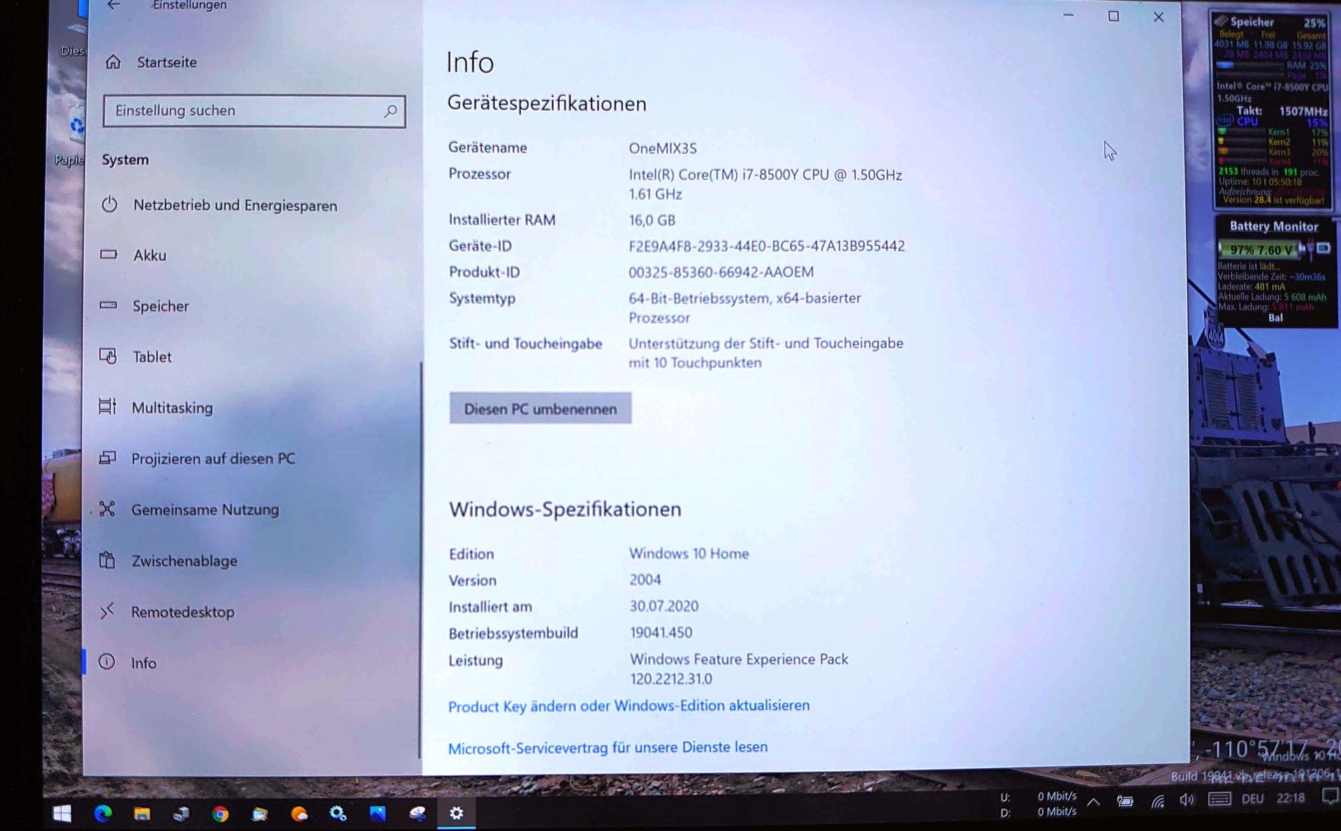Click the power icon beside Netzbetrieb
Image resolution: width=1341 pixels, height=831 pixels.
click(109, 205)
